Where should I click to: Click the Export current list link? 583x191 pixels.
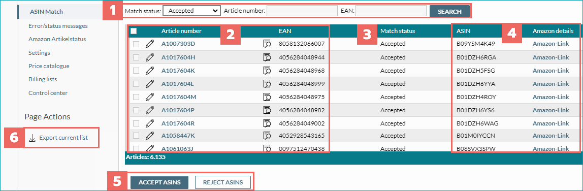pyautogui.click(x=63, y=138)
